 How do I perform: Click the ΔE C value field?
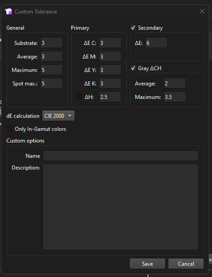110,43
